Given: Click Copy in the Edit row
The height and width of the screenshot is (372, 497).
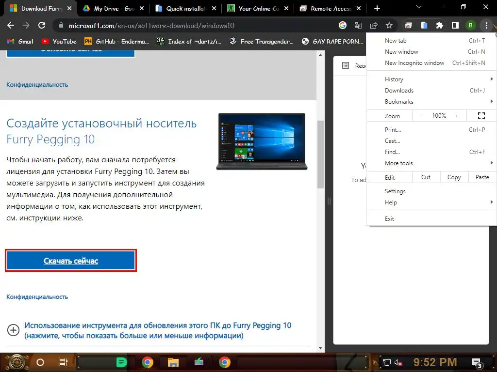Looking at the screenshot, I should (x=454, y=177).
